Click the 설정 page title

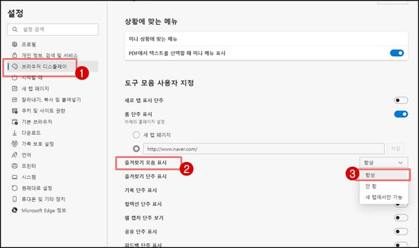15,13
